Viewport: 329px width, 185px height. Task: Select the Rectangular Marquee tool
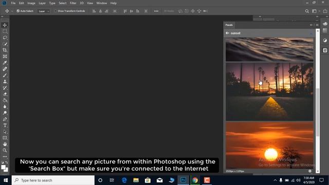(5, 31)
